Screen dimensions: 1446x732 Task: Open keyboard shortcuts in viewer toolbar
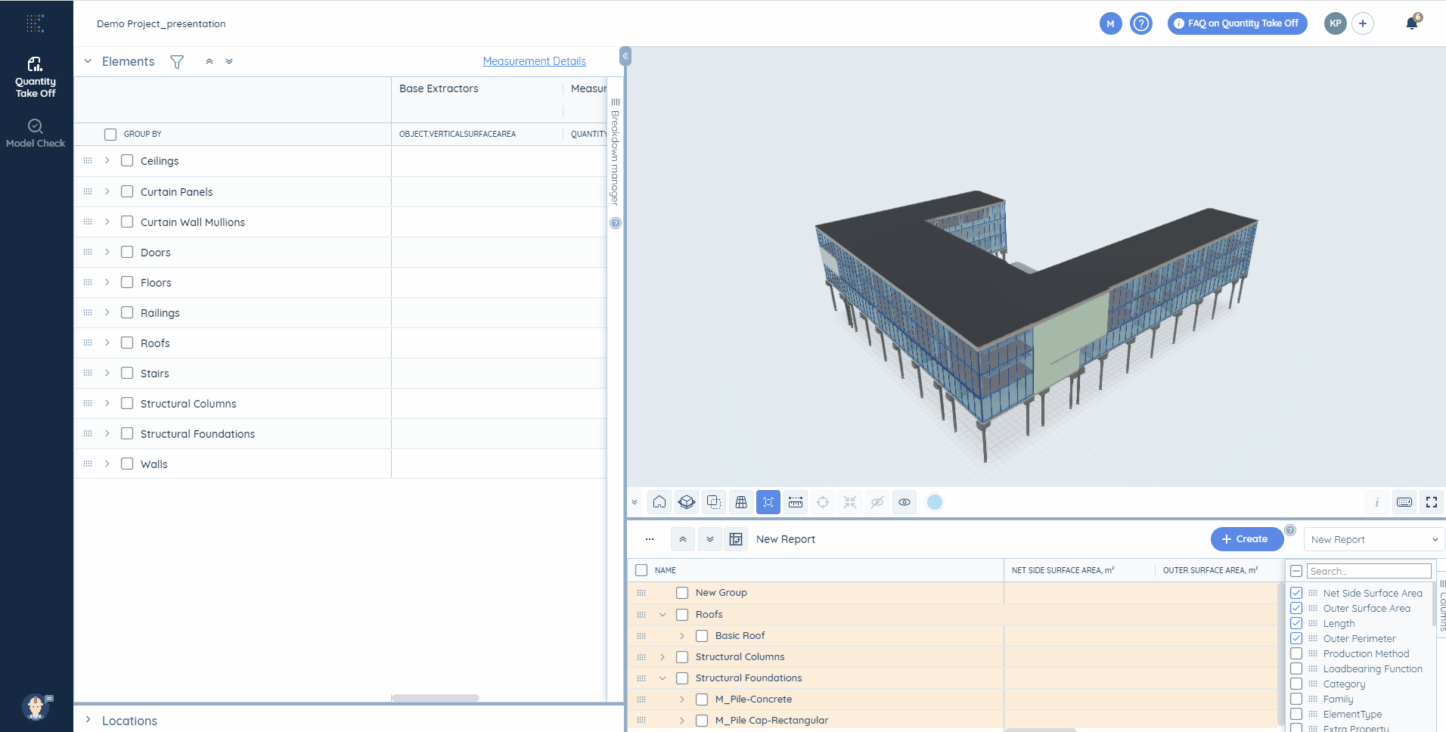pyautogui.click(x=1404, y=502)
